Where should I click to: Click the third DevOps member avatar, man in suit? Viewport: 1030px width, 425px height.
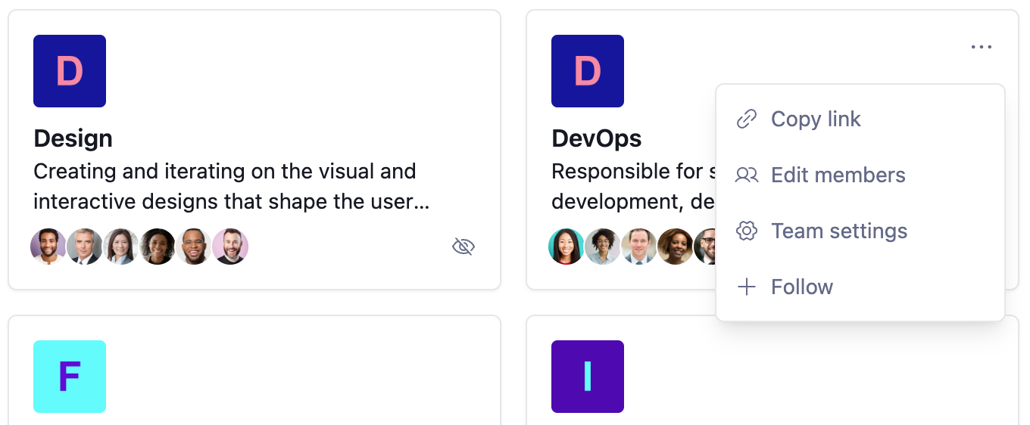click(639, 247)
